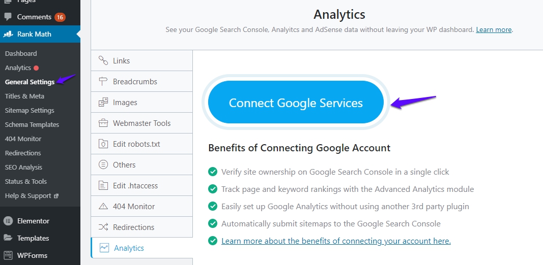The height and width of the screenshot is (265, 543).
Task: Go to Sitemap Settings in Rank Math menu
Action: coord(30,110)
